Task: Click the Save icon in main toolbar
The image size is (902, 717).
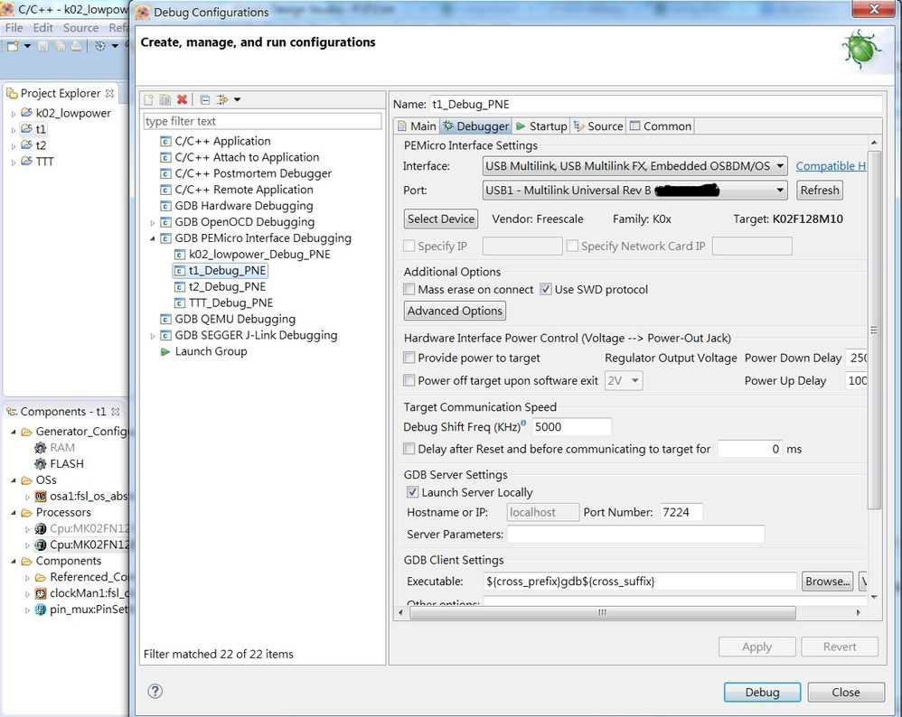Action: pos(43,45)
